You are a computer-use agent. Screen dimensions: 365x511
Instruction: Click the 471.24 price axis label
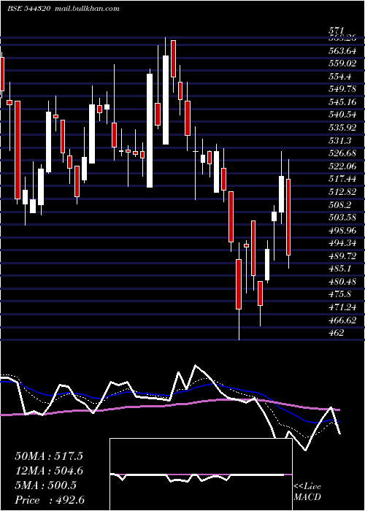(342, 307)
